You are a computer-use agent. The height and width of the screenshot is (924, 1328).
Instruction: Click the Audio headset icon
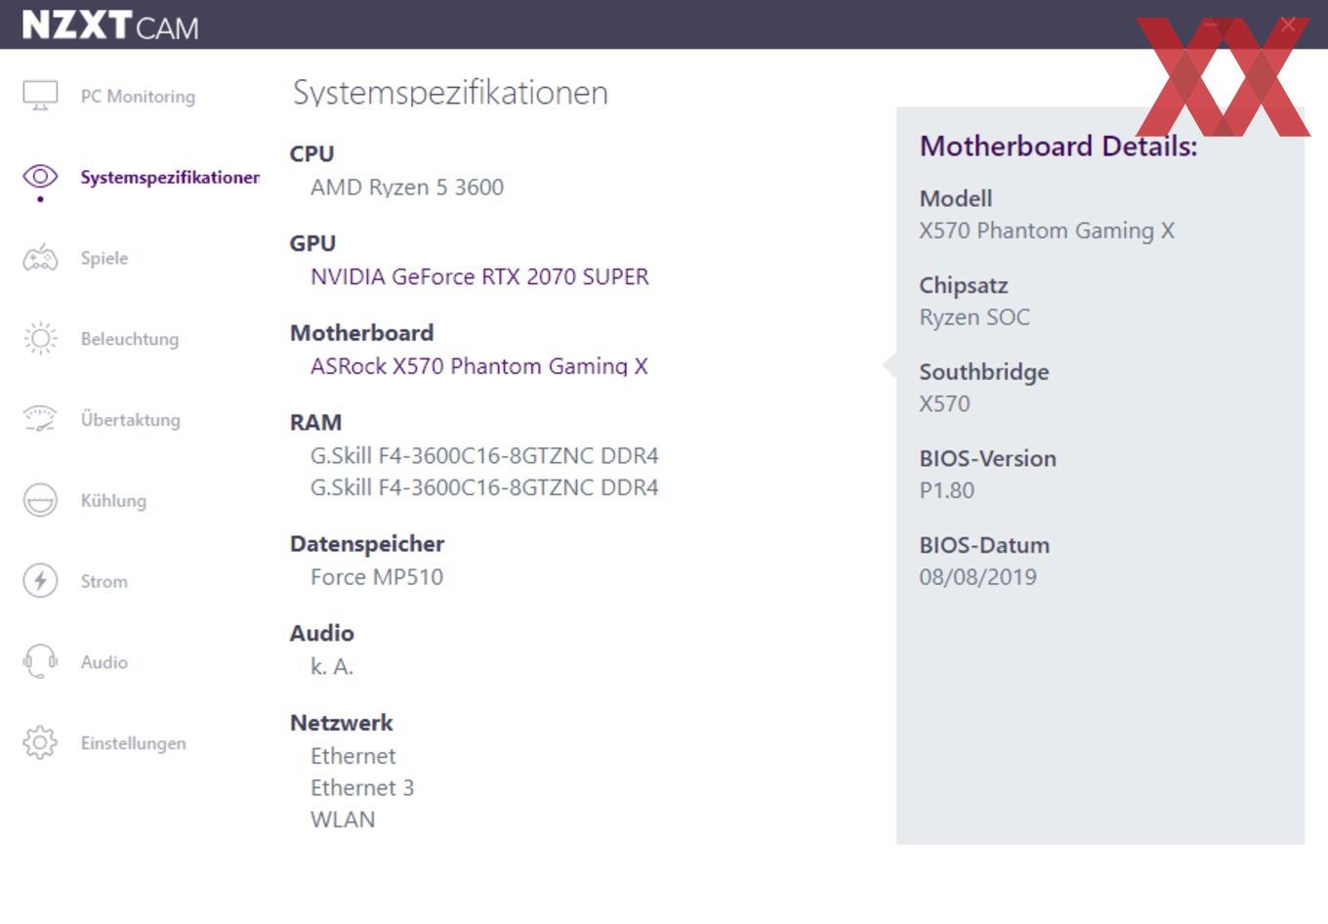[40, 661]
